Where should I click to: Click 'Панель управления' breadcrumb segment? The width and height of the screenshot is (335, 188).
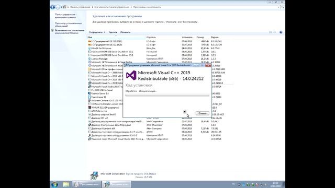[80, 7]
